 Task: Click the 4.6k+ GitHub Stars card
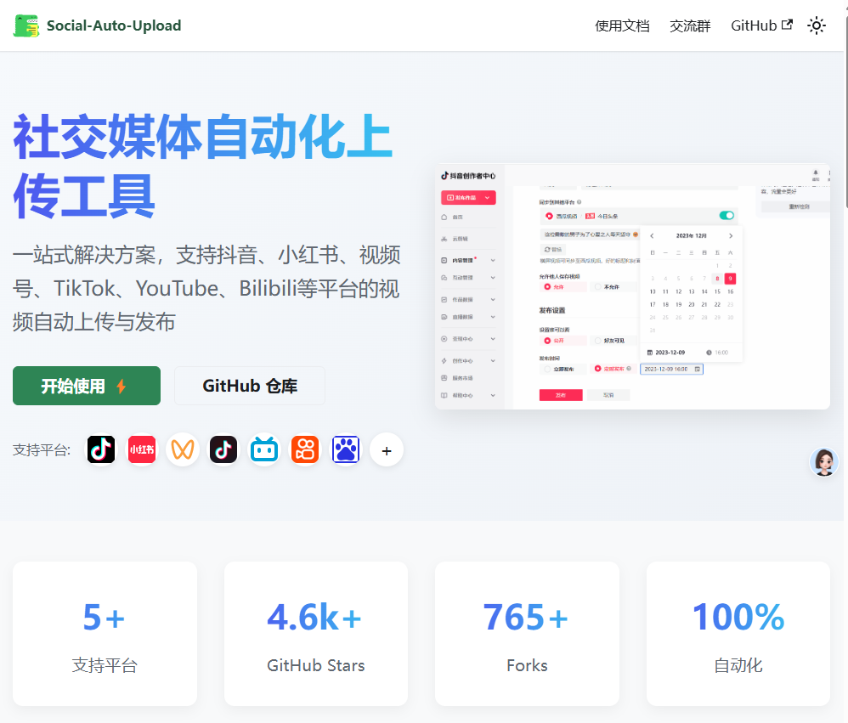pyautogui.click(x=316, y=633)
